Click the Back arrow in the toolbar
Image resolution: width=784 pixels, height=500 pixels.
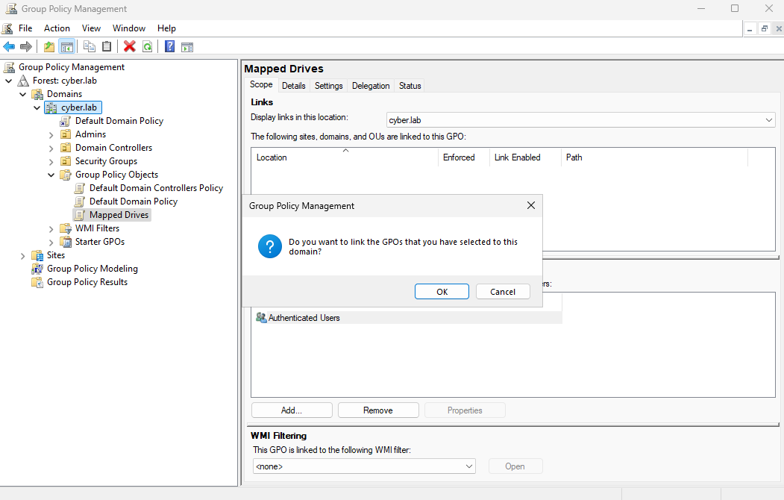(9, 47)
